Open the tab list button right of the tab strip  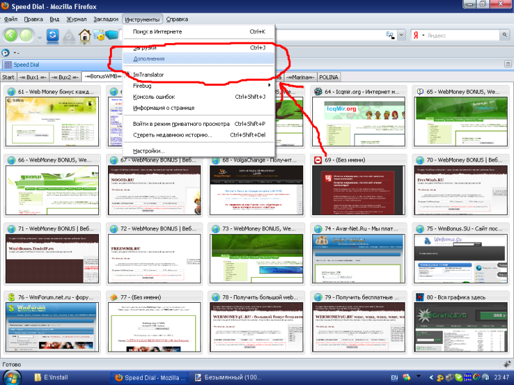pos(508,64)
